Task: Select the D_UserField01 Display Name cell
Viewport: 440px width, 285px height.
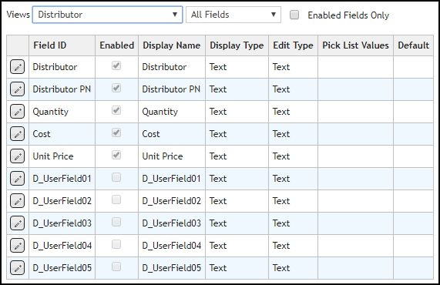Action: tap(172, 179)
